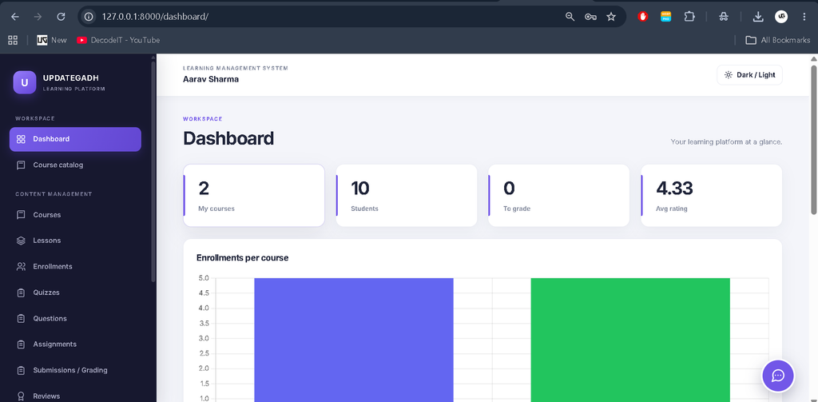Viewport: 818px width, 402px height.
Task: Click the site info icon in address bar
Action: point(89,17)
